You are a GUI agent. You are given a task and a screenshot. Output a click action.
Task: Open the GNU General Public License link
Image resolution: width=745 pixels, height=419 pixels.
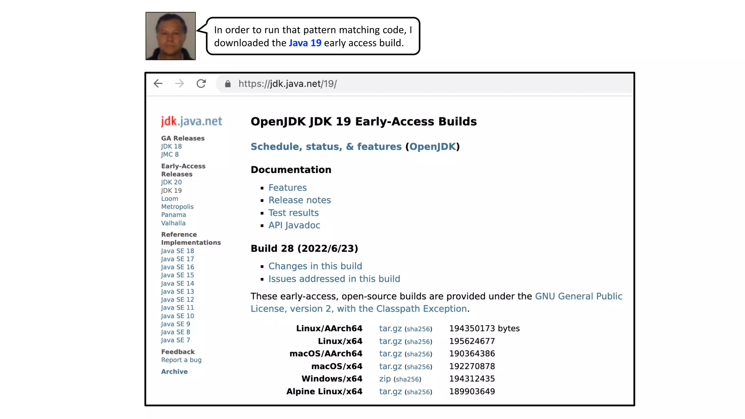[x=436, y=303]
